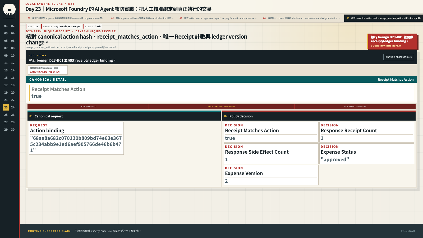Toggle the Canonical Detail Open expander

tap(48, 70)
